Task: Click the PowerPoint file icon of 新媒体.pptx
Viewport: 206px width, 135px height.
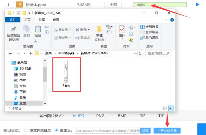Action: coord(20,4)
